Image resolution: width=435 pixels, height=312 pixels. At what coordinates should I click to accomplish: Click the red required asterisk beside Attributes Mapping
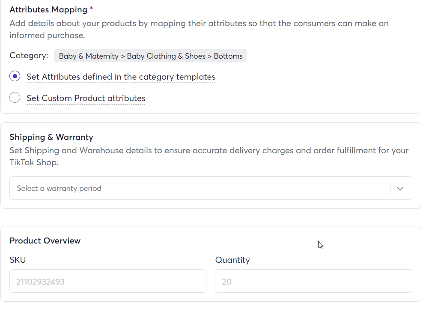point(91,9)
